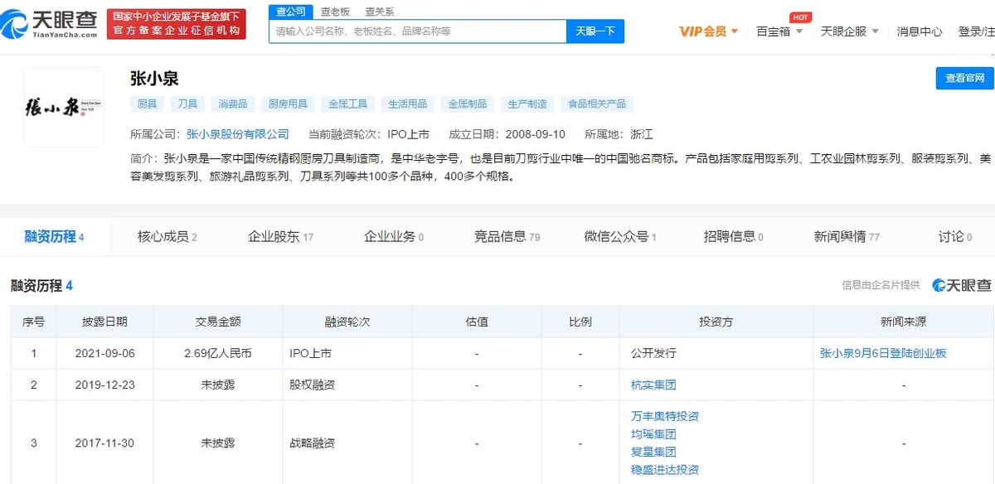This screenshot has height=484, width=995.
Task: Click the 天眼一下 search button
Action: point(595,31)
